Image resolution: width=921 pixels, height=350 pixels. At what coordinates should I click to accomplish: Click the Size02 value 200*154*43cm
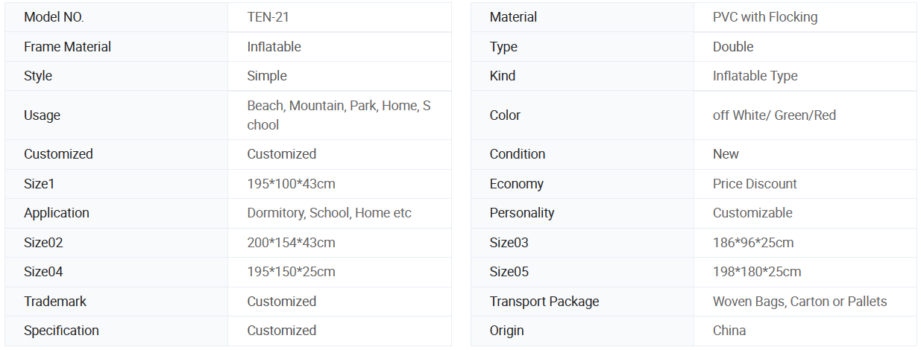tap(291, 243)
